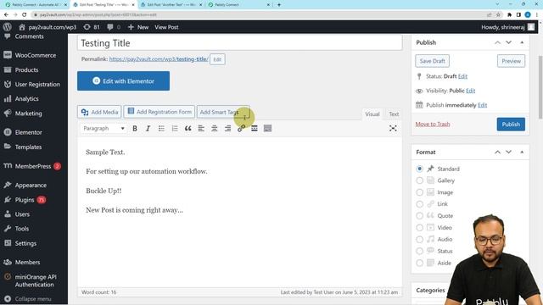Bookmark this page with star icon
The height and width of the screenshot is (305, 543).
498,14
